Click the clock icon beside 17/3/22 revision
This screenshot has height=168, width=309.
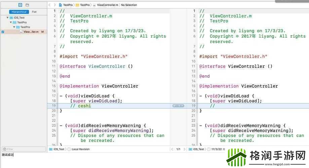[209, 149]
